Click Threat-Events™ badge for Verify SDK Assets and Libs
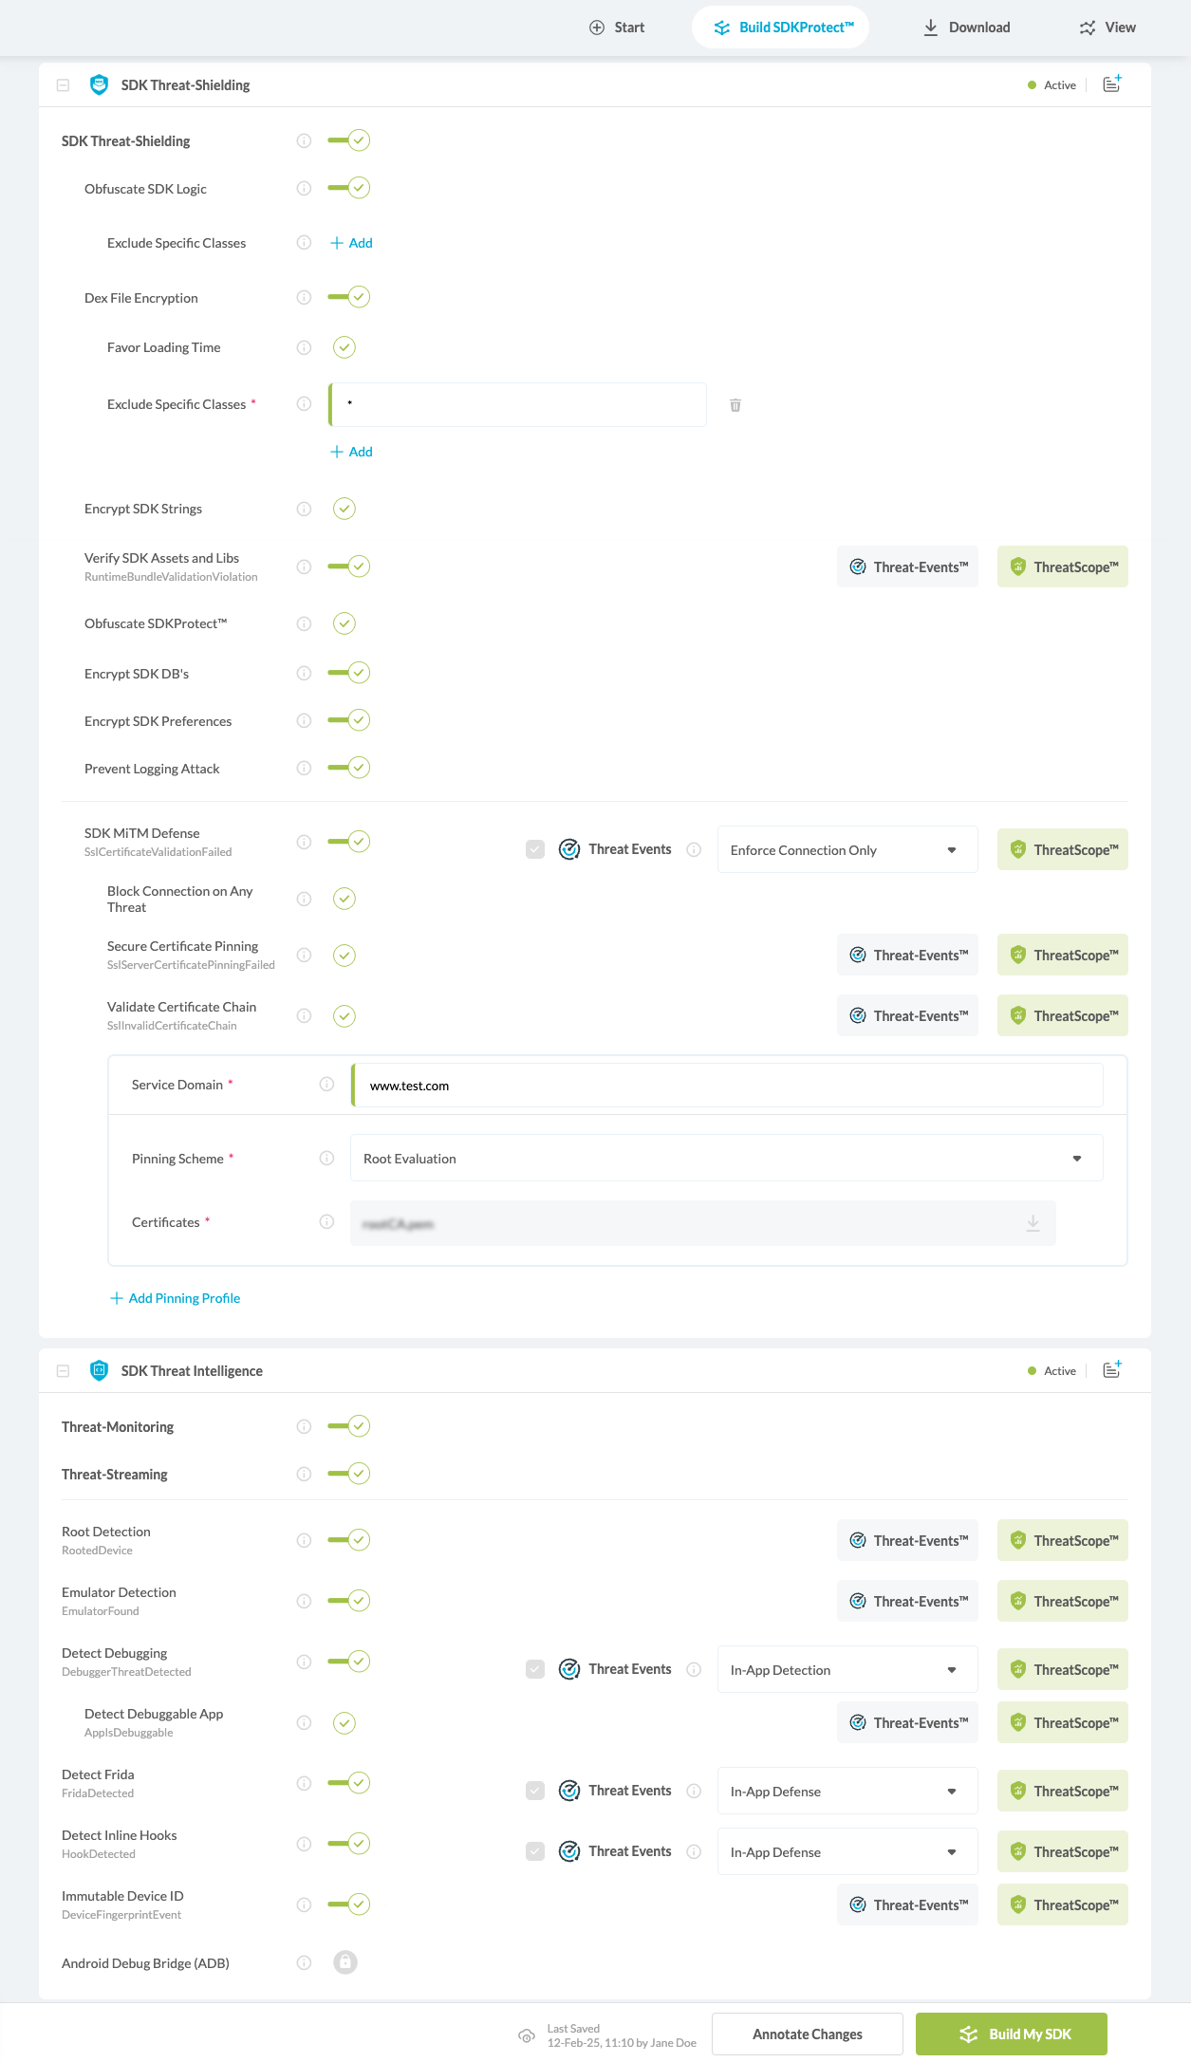Viewport: 1191px width, 2062px height. [x=906, y=567]
